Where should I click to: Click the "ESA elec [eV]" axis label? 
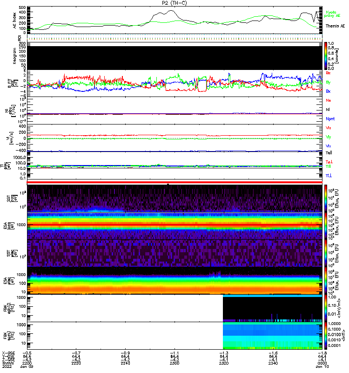coord(8,281)
